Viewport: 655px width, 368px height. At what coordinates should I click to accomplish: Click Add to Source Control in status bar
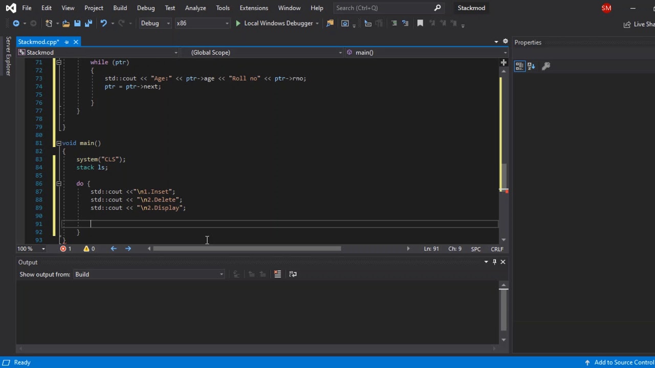[619, 362]
